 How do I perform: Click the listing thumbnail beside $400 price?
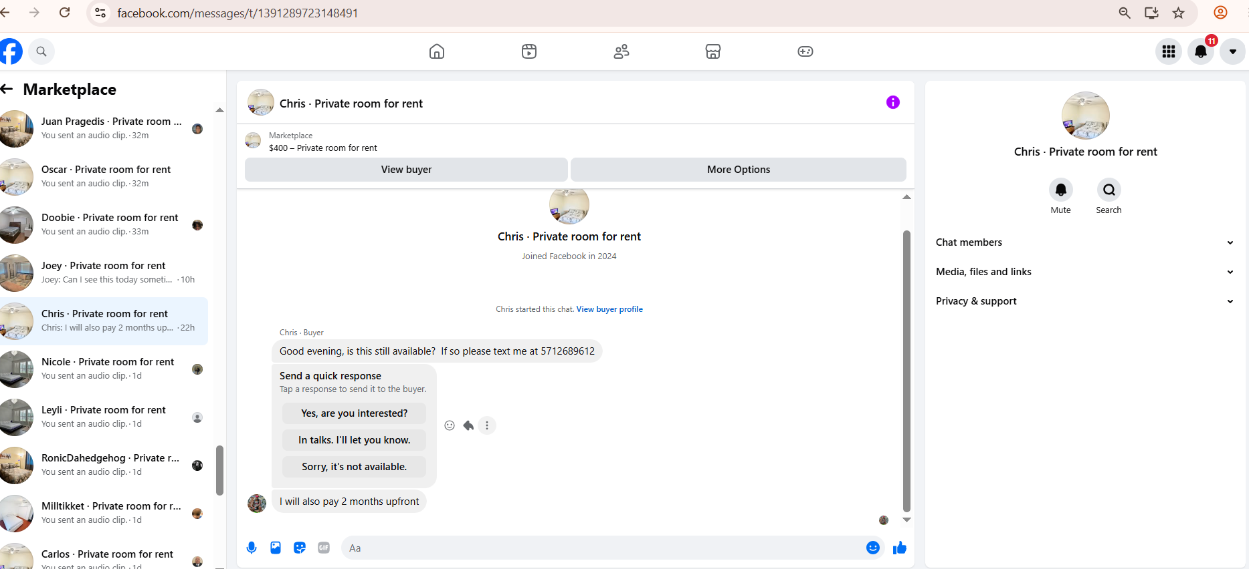(253, 140)
